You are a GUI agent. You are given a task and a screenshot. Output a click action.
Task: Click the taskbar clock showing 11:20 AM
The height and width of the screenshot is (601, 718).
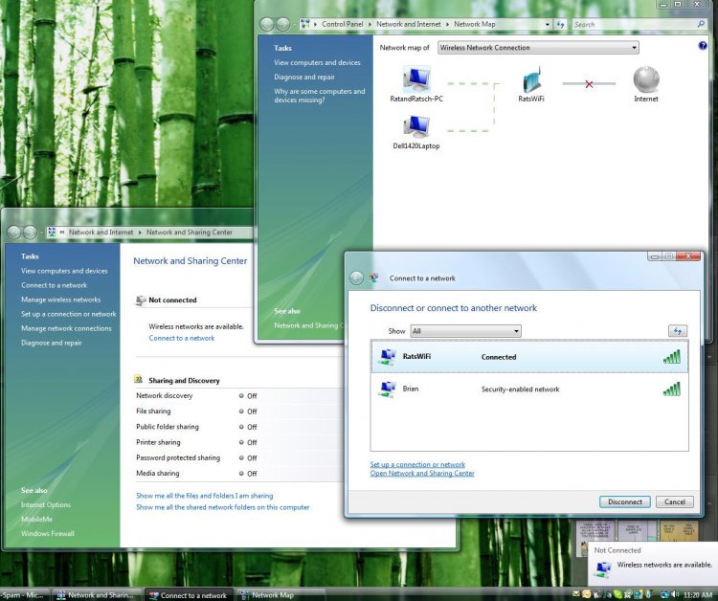[698, 595]
